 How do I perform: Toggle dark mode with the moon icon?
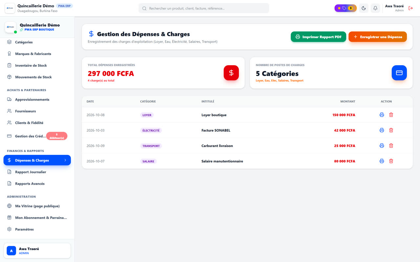click(364, 8)
